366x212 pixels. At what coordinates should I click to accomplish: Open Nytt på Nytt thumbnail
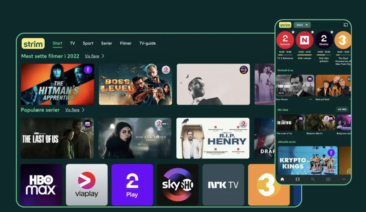(x=333, y=86)
